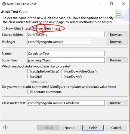Browse for the Source folder
The width and height of the screenshot is (130, 134).
[x=117, y=34]
